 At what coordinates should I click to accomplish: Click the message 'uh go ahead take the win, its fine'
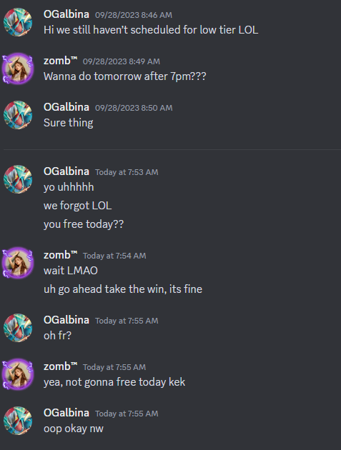[x=123, y=289]
